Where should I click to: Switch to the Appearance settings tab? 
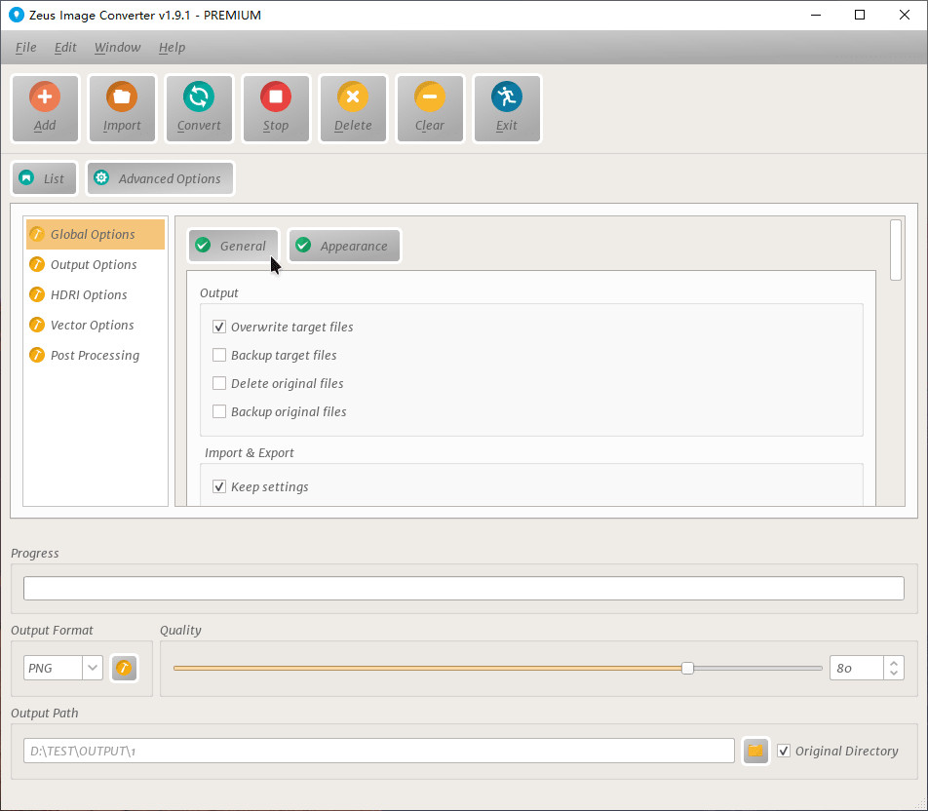(344, 246)
